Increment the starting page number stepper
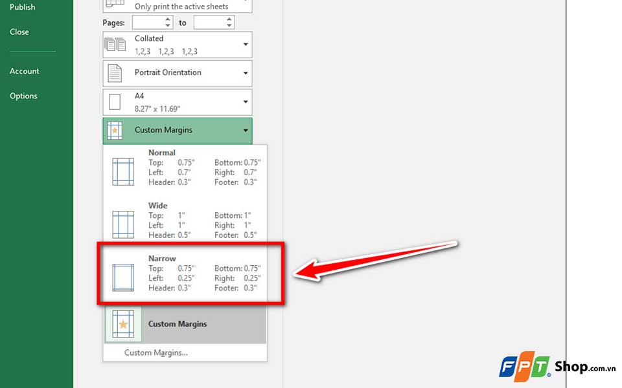This screenshot has width=622, height=388. pos(167,19)
